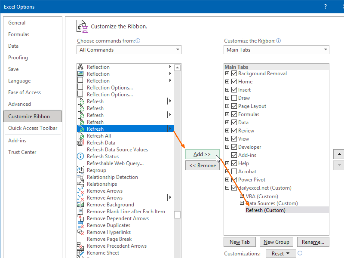Viewport: 344px width, 258px height.
Task: Uncheck the Formulas tab checkbox
Action: (x=234, y=114)
